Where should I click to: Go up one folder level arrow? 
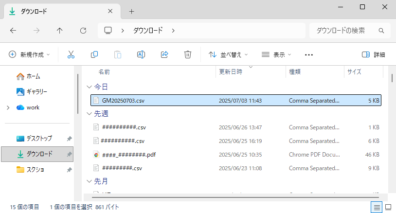(x=60, y=31)
